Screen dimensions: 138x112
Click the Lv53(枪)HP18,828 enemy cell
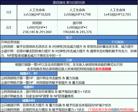[x=37, y=12]
